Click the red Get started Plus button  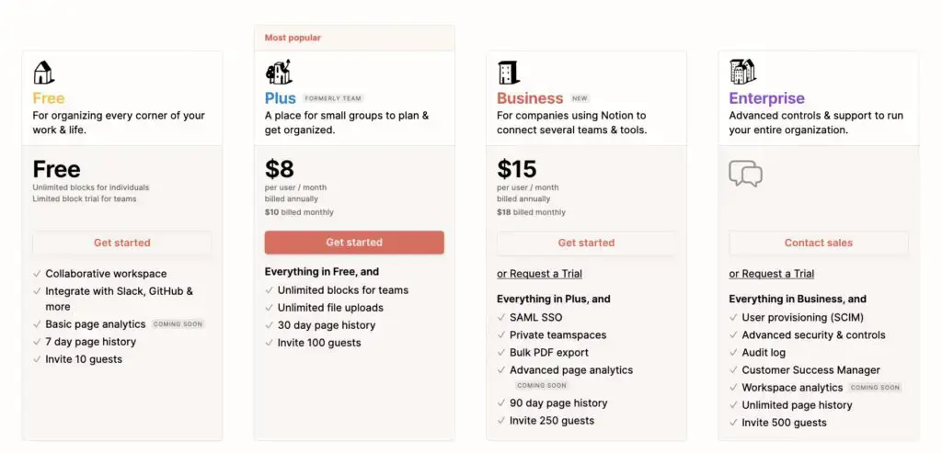354,243
